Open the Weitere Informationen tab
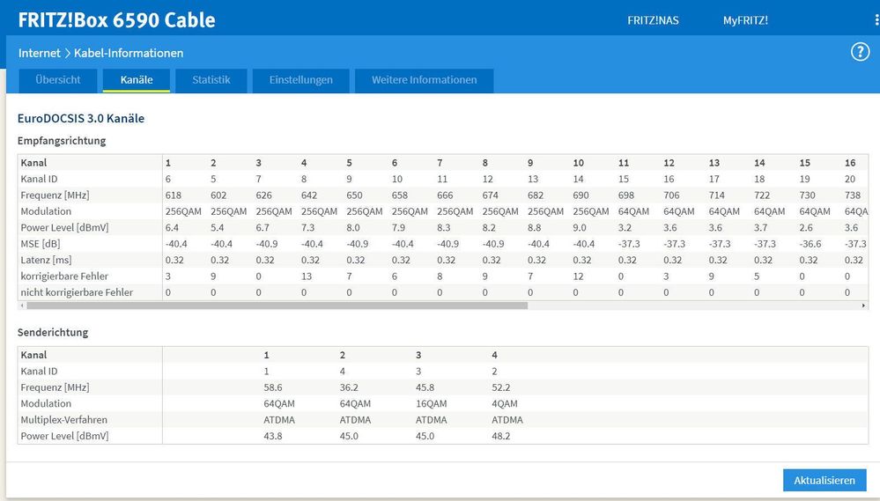Viewport: 880px width, 501px height. tap(425, 80)
